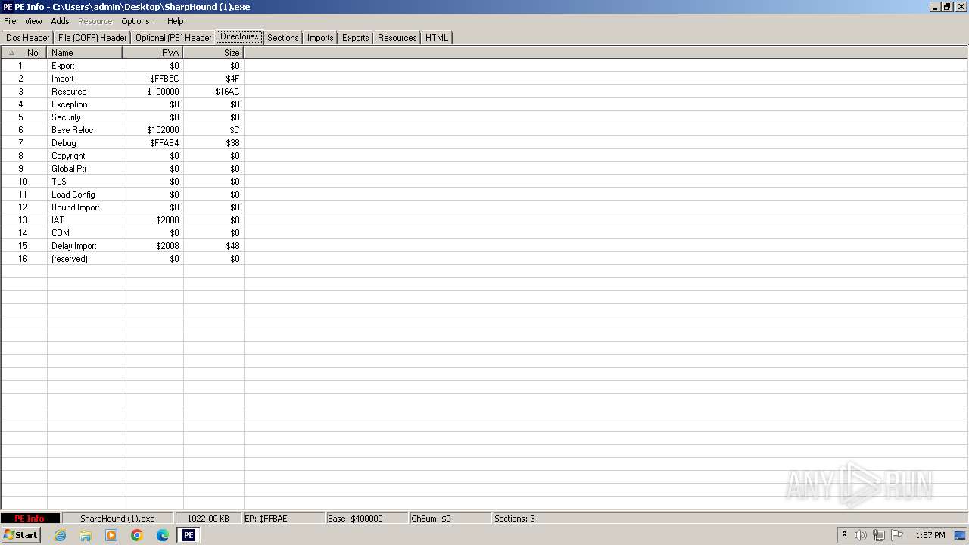
Task: Click the $100000 Resource RVA value
Action: pos(163,92)
